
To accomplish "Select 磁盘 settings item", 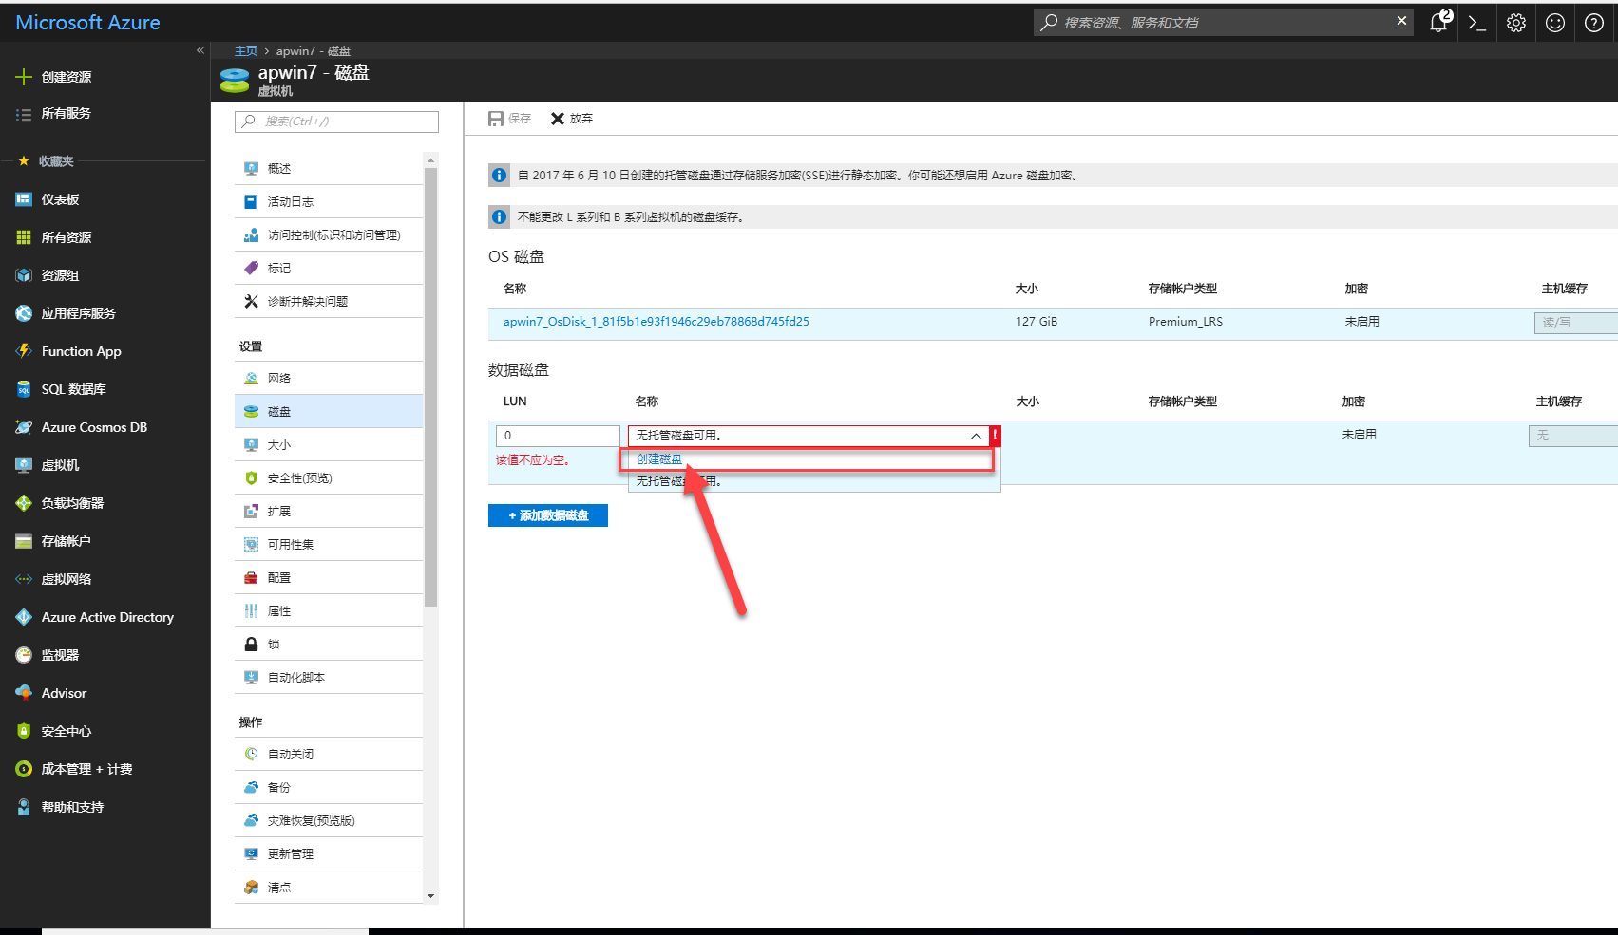I will [329, 411].
